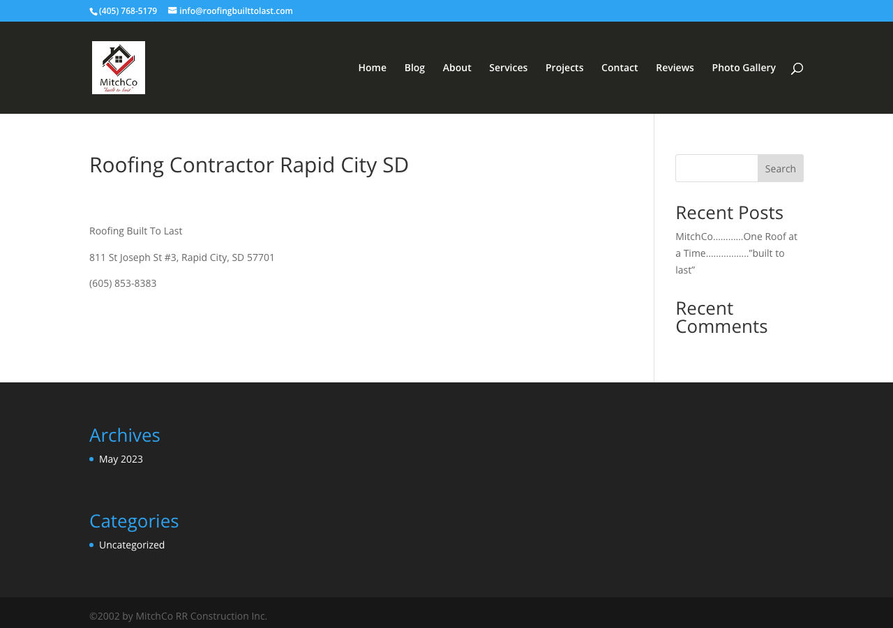
Task: Focus the sidebar search text field
Action: tap(716, 168)
